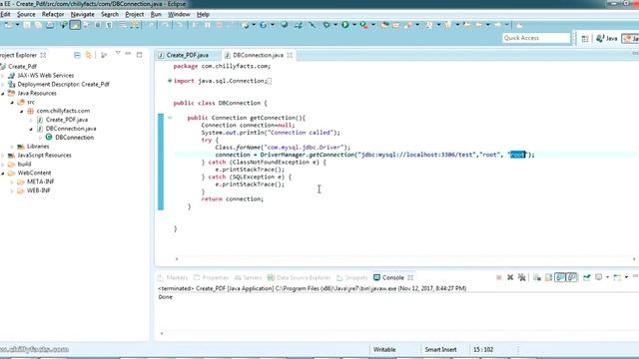
Task: Toggle Scroll Lock in Console toolbar
Action: pyautogui.click(x=548, y=277)
